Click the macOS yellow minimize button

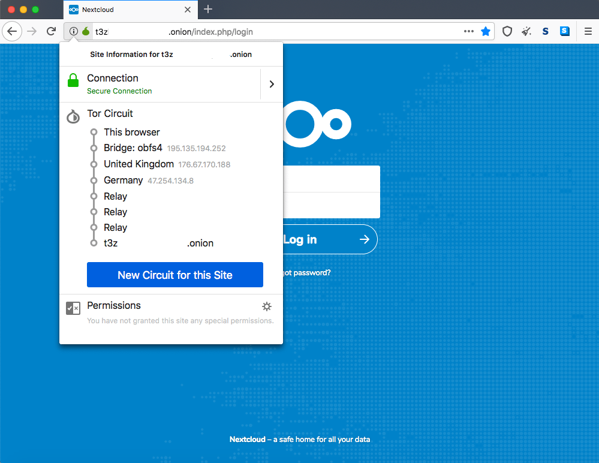click(x=23, y=10)
